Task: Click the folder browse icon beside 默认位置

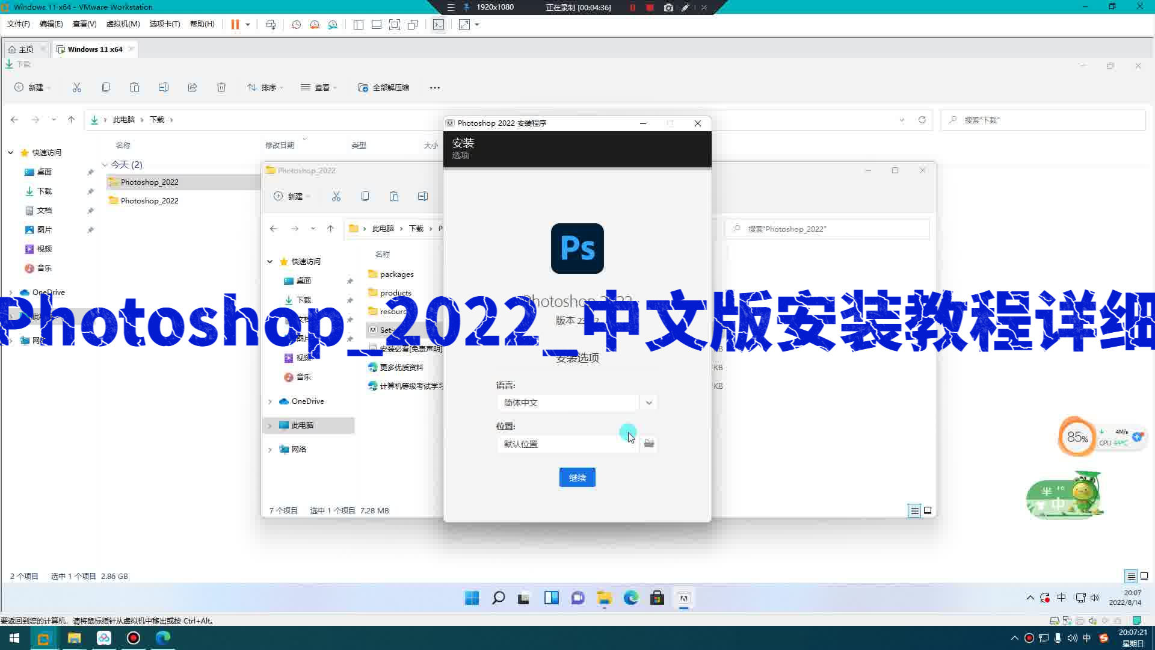Action: coord(649,444)
